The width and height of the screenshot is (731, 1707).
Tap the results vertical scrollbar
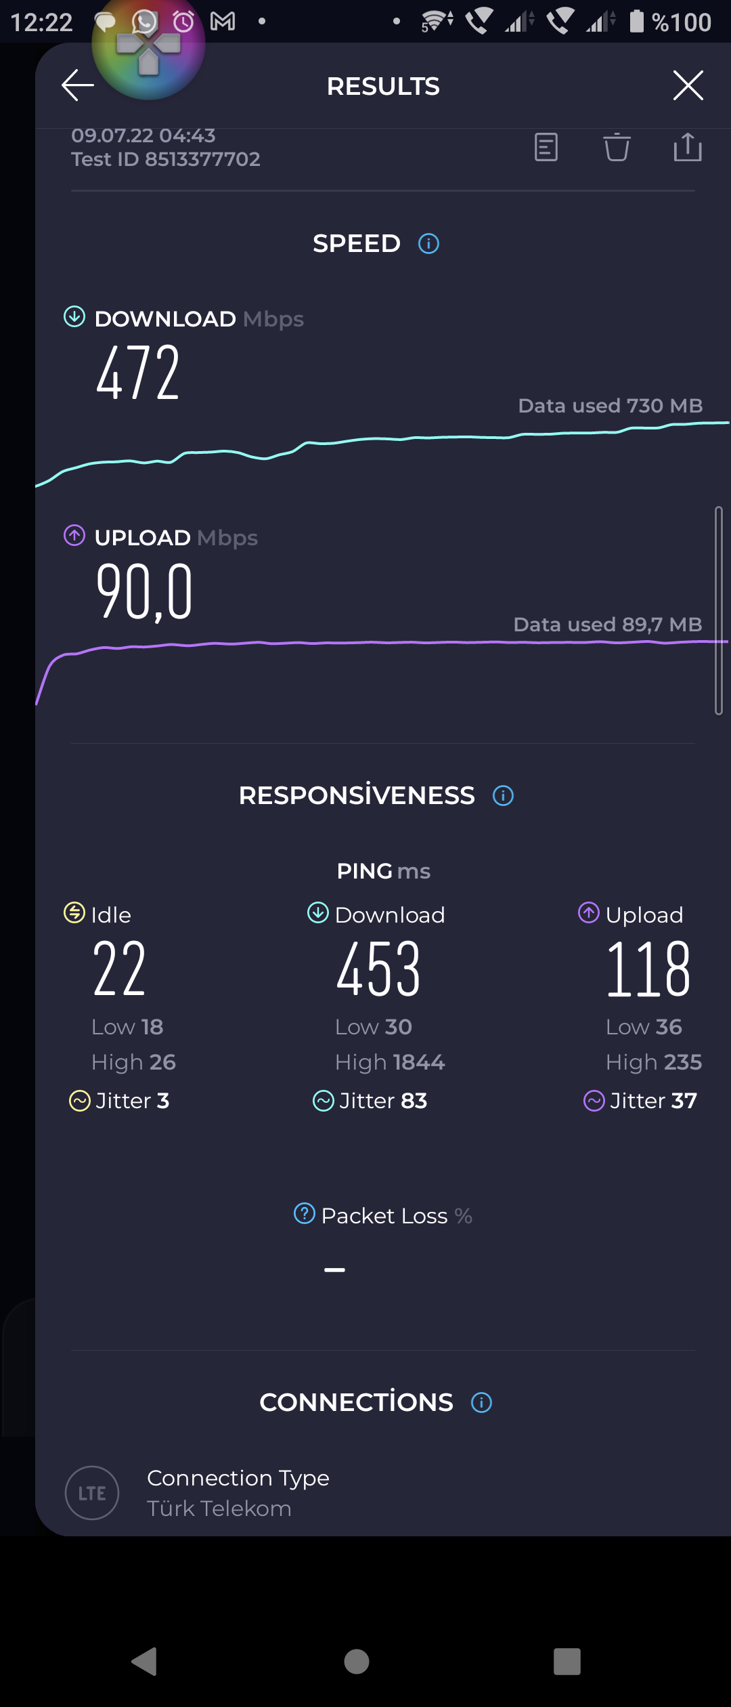click(719, 610)
